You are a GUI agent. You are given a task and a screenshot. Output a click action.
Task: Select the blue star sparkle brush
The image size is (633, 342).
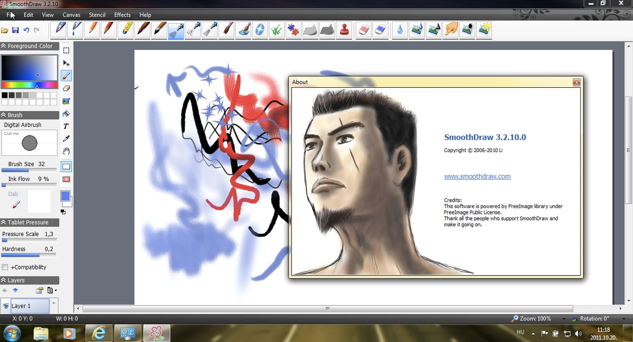point(260,30)
